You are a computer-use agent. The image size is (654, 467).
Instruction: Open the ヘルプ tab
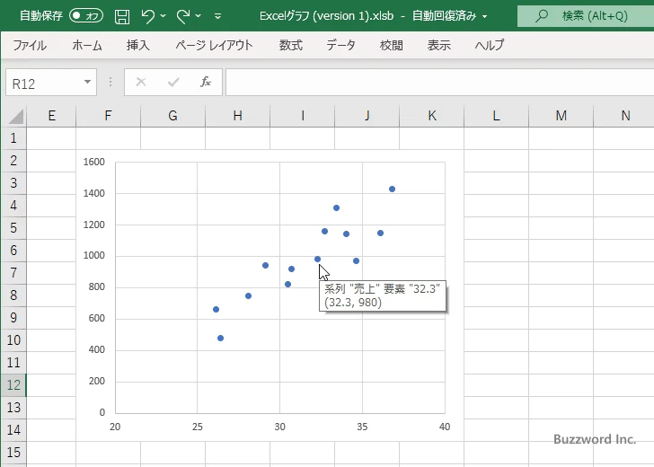(x=490, y=45)
